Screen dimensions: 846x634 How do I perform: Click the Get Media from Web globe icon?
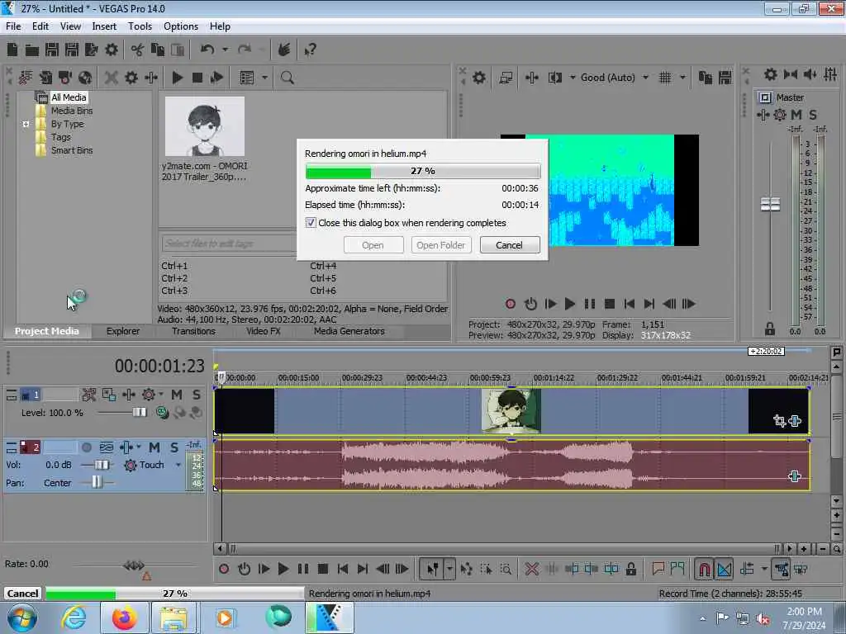(x=85, y=78)
